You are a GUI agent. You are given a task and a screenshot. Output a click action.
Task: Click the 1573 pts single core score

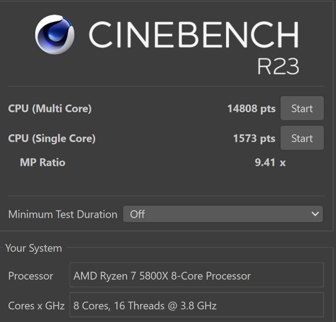pyautogui.click(x=254, y=138)
